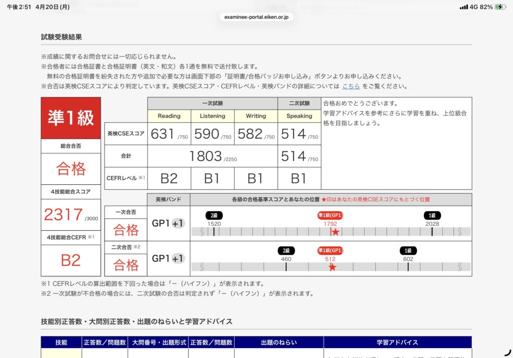Image resolution: width=513 pixels, height=358 pixels.
Task: Click the red star on 二次合否 scale
Action: pyautogui.click(x=332, y=267)
